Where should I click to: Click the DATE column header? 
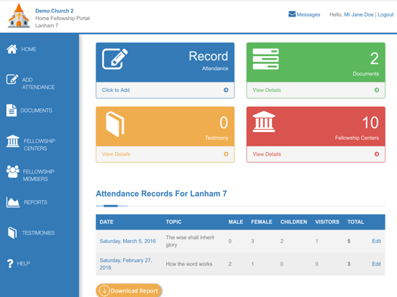pos(106,222)
